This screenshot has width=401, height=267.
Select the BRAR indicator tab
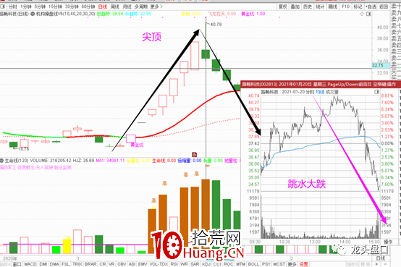[x=90, y=264]
